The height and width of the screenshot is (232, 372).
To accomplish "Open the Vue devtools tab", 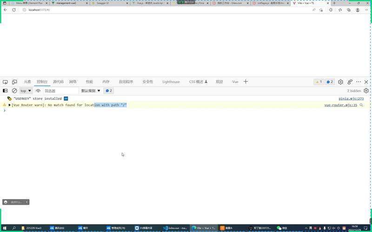I will [x=235, y=82].
